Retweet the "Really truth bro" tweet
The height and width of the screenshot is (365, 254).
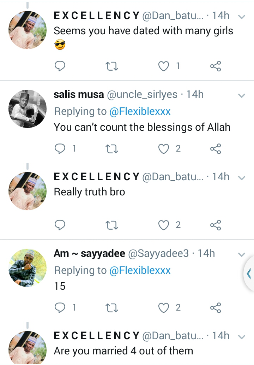point(112,225)
